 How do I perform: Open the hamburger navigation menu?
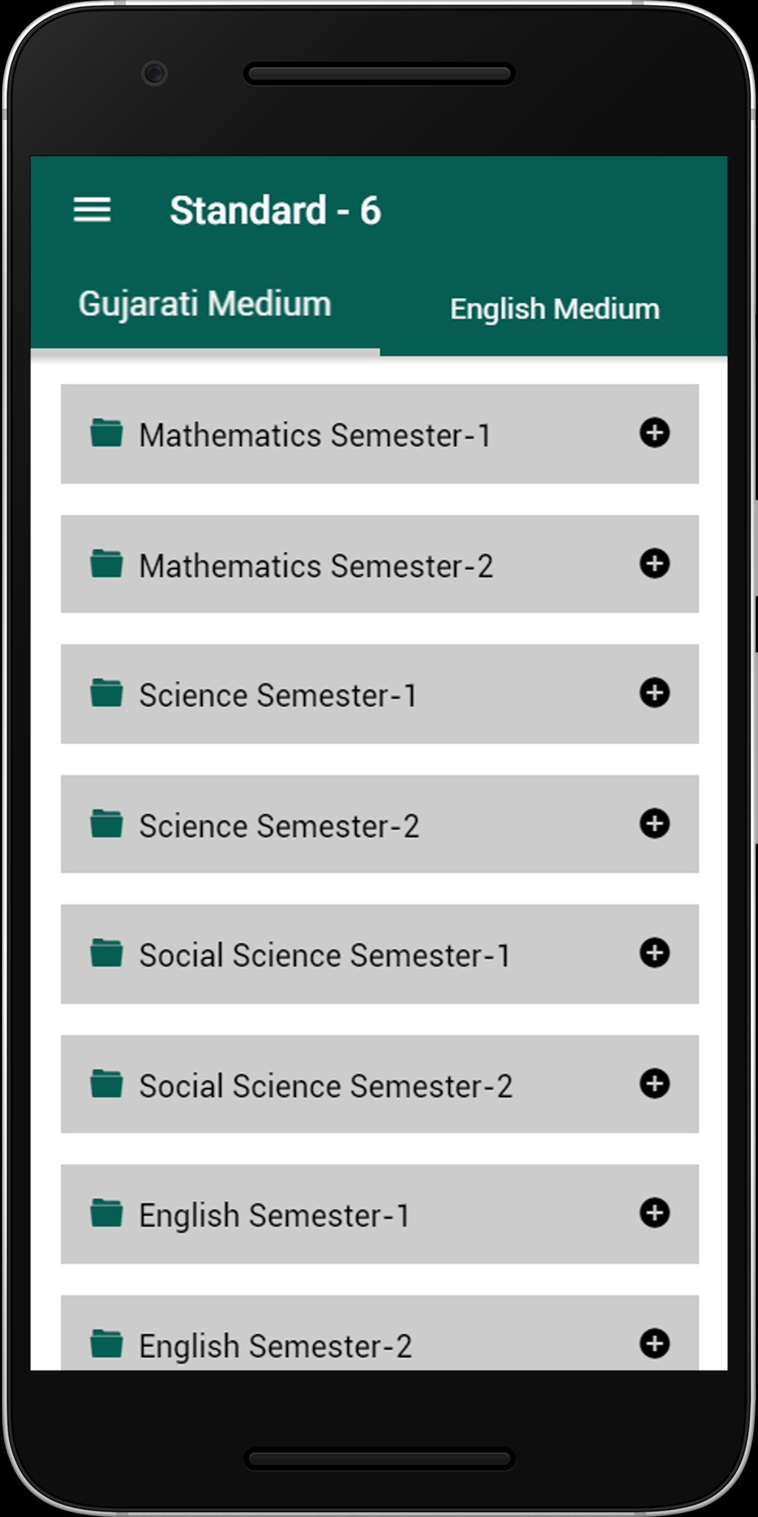pos(92,210)
